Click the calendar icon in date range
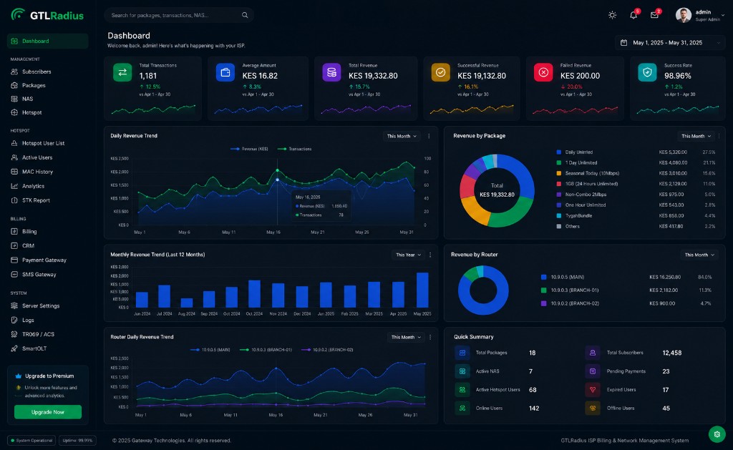Viewport: 733px width, 450px height. pyautogui.click(x=623, y=42)
